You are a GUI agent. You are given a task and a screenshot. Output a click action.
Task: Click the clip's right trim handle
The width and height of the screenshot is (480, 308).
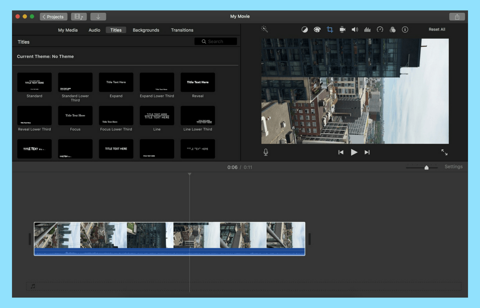309,239
